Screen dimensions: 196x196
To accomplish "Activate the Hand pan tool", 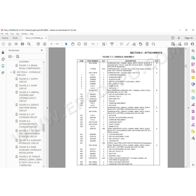I will pyautogui.click(x=73, y=44).
